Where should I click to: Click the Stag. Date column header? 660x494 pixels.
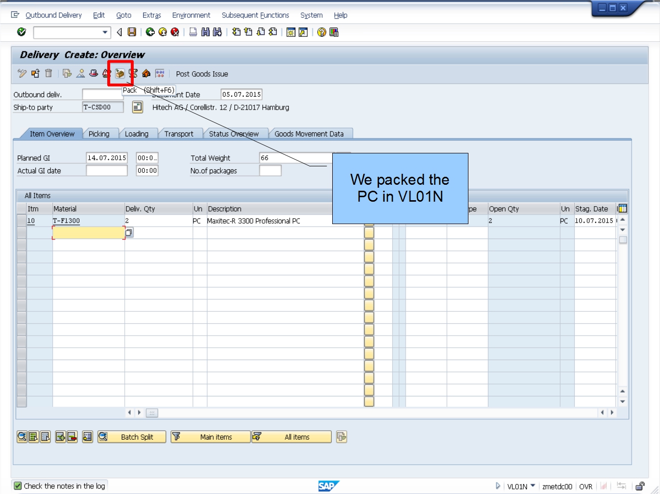(x=592, y=209)
